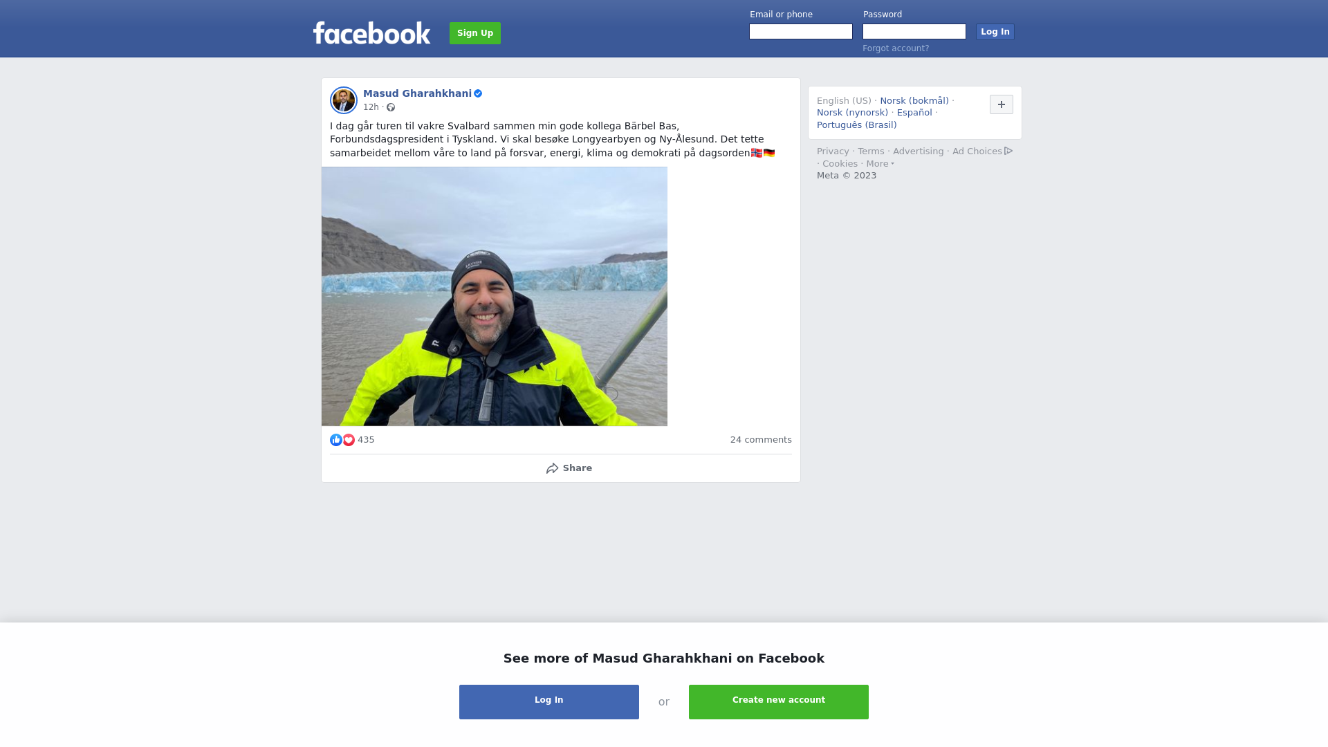Click the public globe privacy icon
This screenshot has height=747, width=1328.
tap(391, 107)
